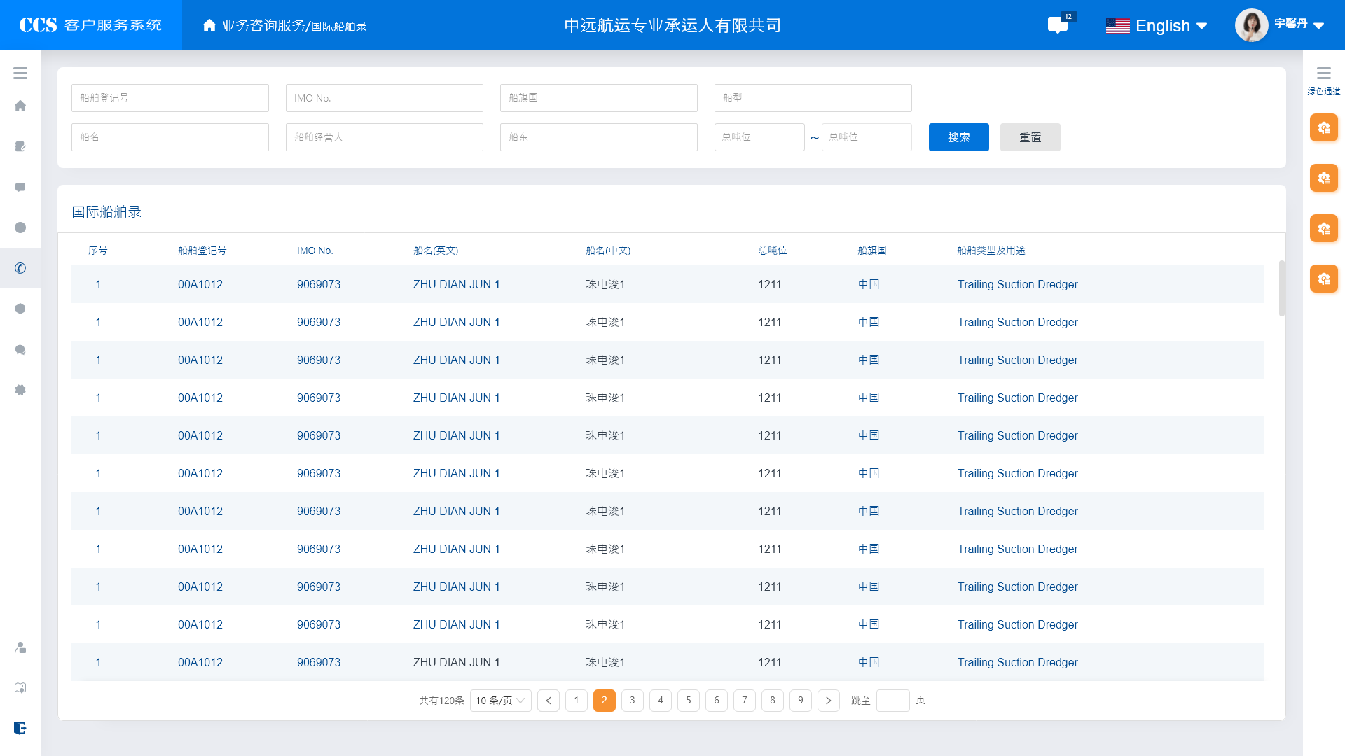Open the 10 条/页 page size dropdown
This screenshot has height=756, width=1345.
pos(500,701)
